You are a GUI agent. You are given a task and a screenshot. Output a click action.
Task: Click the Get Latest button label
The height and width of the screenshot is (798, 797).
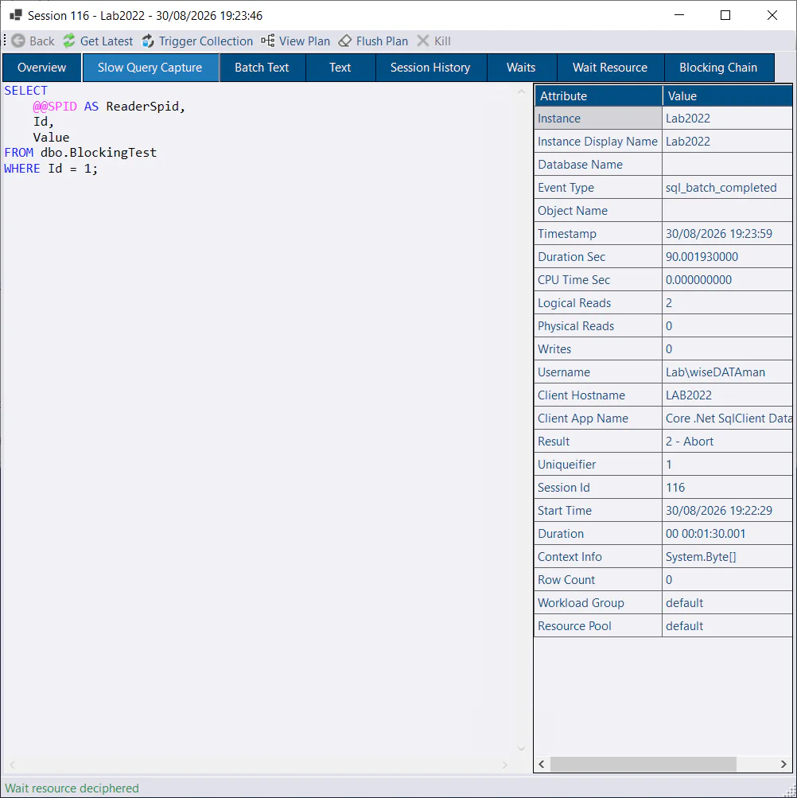click(107, 41)
